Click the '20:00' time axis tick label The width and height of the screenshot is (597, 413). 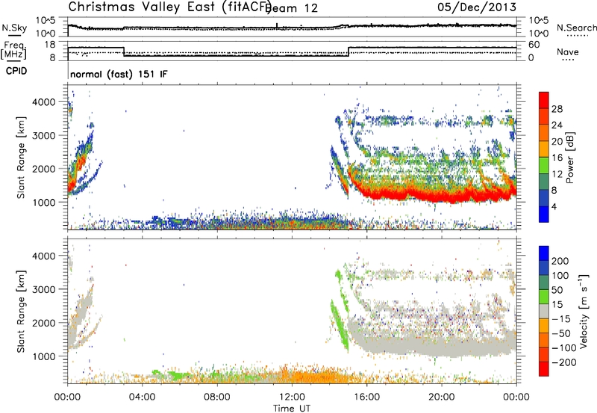[441, 397]
